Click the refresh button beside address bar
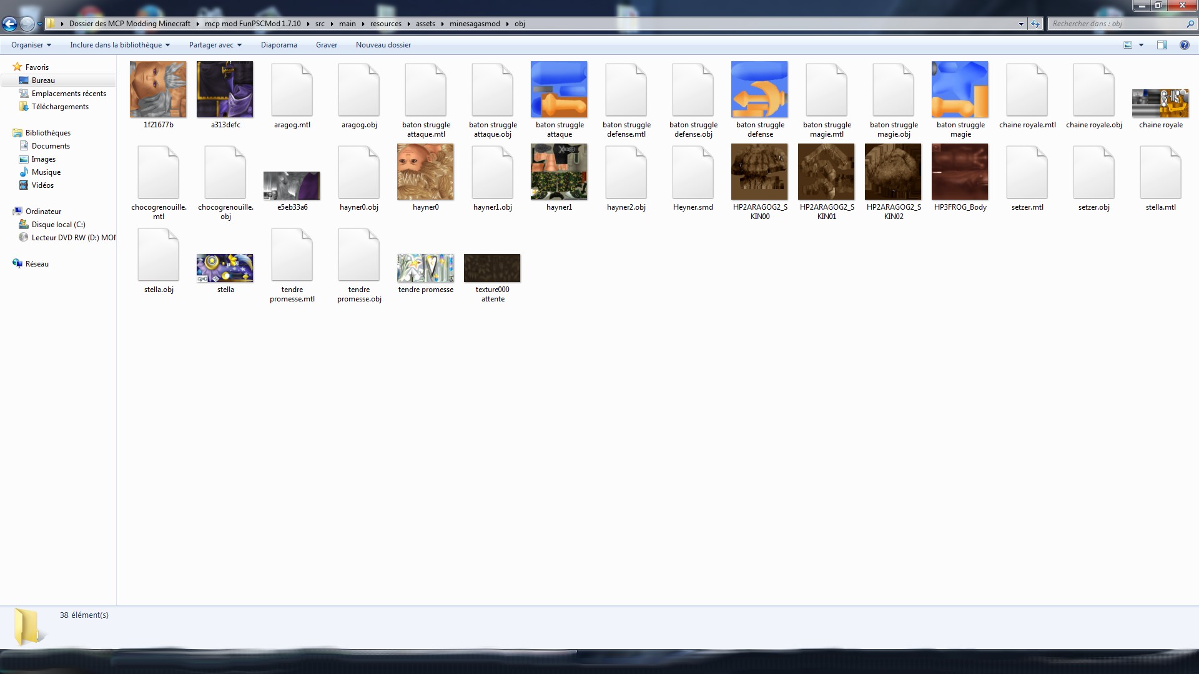The image size is (1199, 674). (1035, 24)
